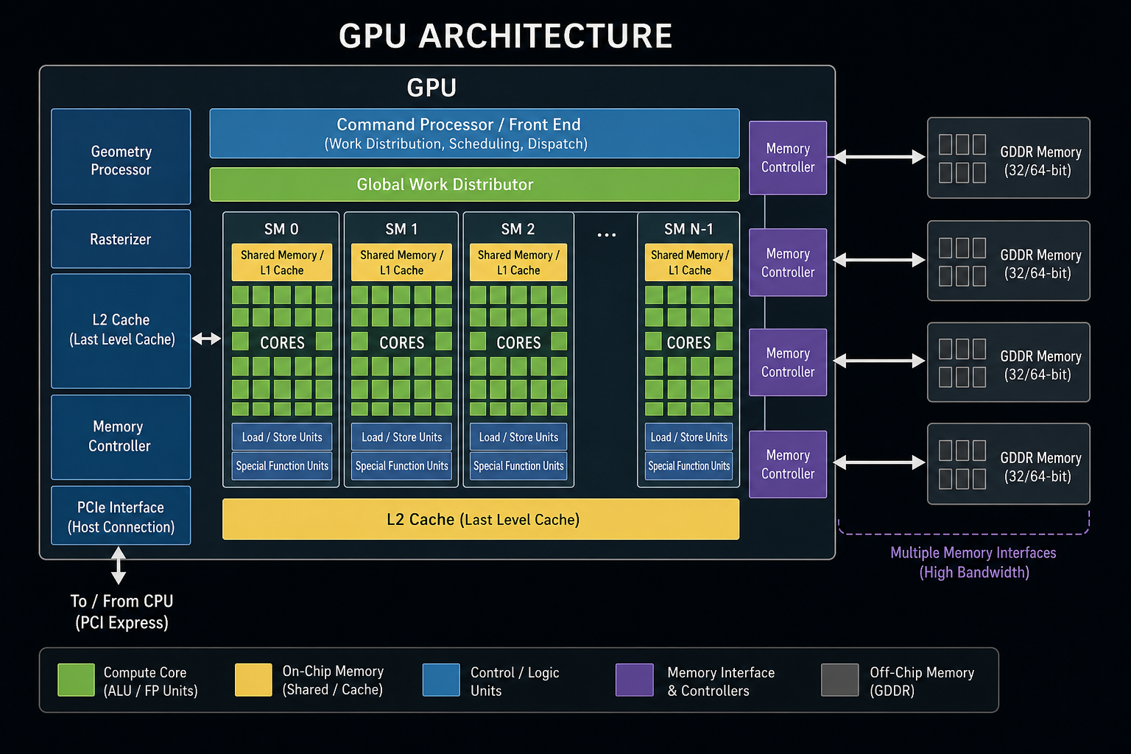Click Load / Store Units in SM 2
This screenshot has height=754, width=1131.
tap(518, 437)
